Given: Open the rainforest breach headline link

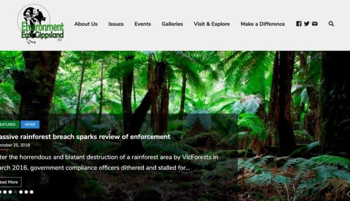Looking at the screenshot, I should coord(85,136).
